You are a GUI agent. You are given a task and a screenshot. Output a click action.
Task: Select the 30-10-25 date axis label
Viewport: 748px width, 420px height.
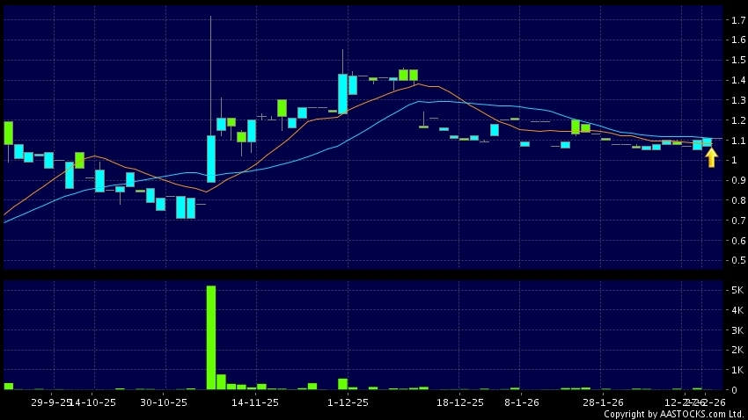tap(164, 402)
